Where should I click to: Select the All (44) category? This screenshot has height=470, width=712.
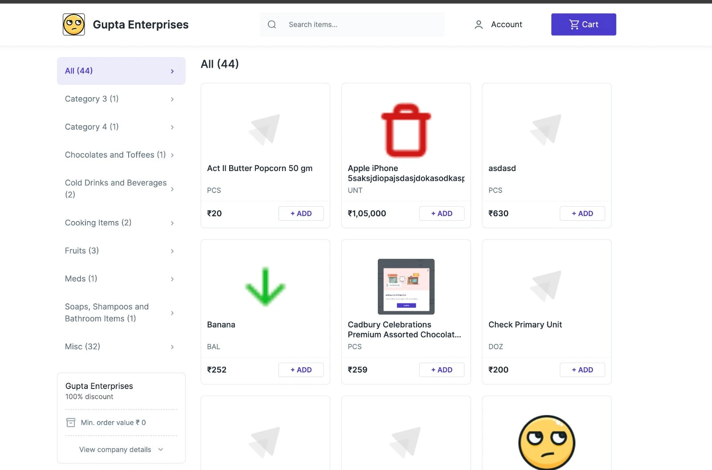coord(121,71)
